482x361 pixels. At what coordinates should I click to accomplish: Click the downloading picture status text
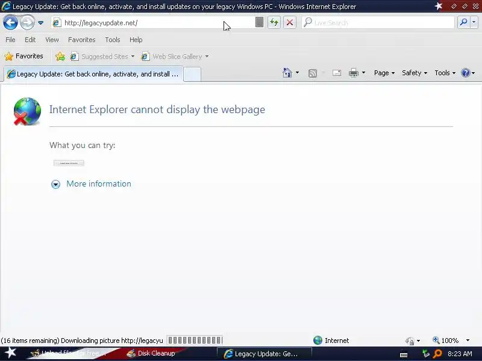[x=82, y=341]
